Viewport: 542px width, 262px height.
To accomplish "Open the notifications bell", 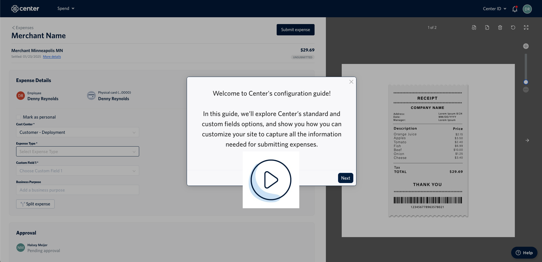I will click(514, 9).
